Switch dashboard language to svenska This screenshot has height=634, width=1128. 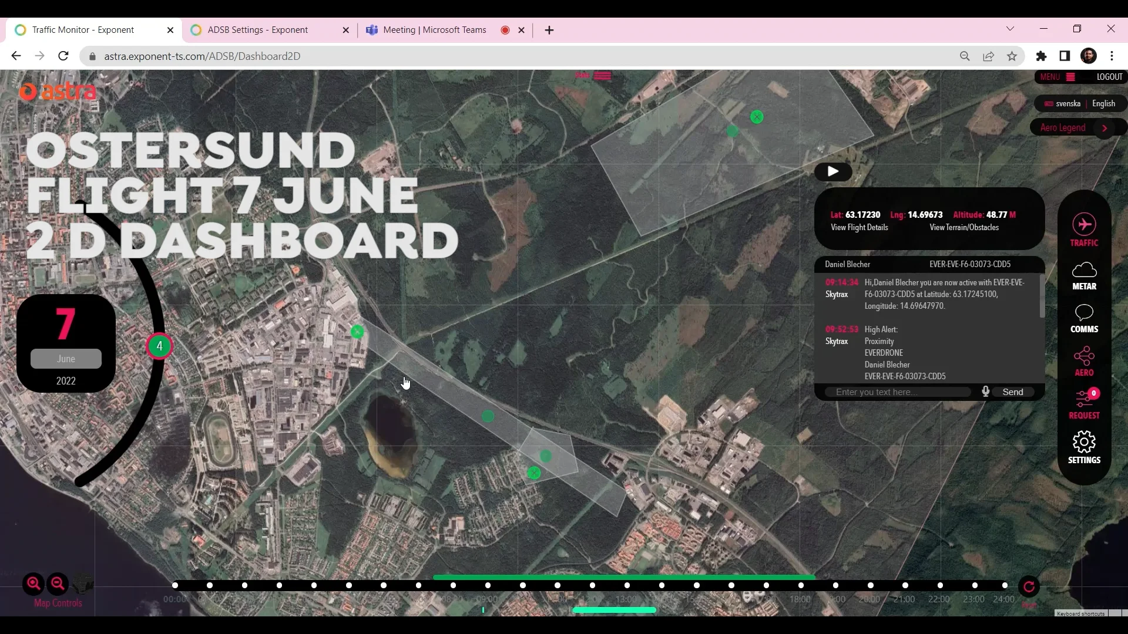(1067, 103)
